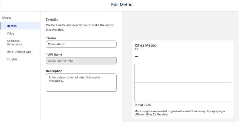Image resolution: width=239 pixels, height=122 pixels.
Task: Click the Name field containing Cities Metric
Action: tap(81, 44)
